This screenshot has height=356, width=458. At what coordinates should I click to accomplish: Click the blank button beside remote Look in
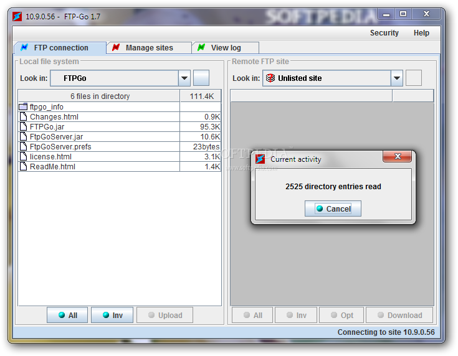pos(414,78)
